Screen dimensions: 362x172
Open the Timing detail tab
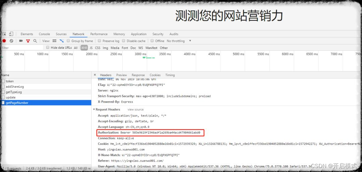(x=170, y=75)
